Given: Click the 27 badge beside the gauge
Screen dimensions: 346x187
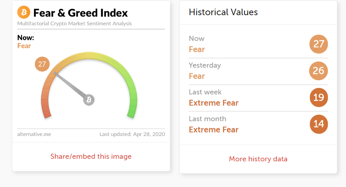Looking at the screenshot, I should 42,64.
